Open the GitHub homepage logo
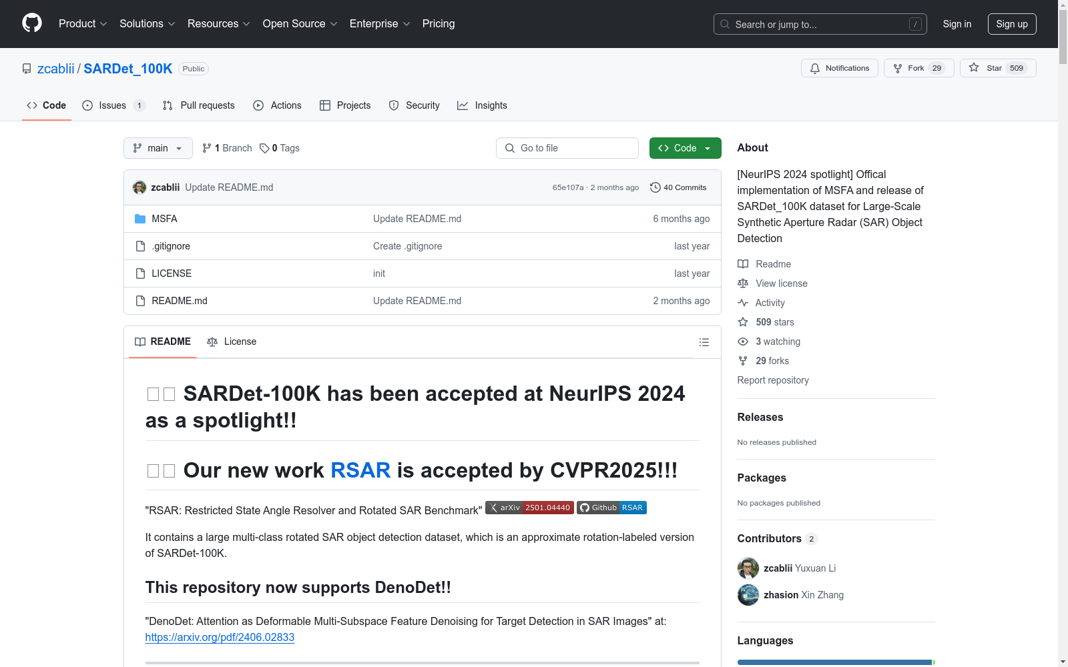 (x=32, y=23)
